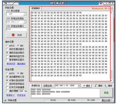
Task: Click the red connection indicator on the 关闭 button
Action: tap(13, 35)
